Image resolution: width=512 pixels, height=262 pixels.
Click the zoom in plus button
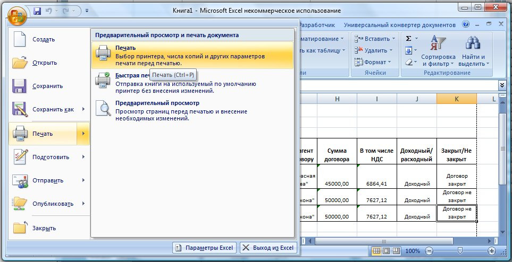pos(491,251)
